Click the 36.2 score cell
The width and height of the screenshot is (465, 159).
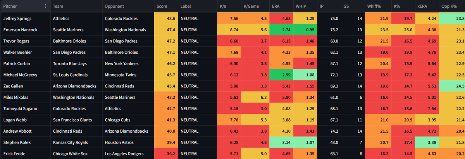[x=166, y=154]
